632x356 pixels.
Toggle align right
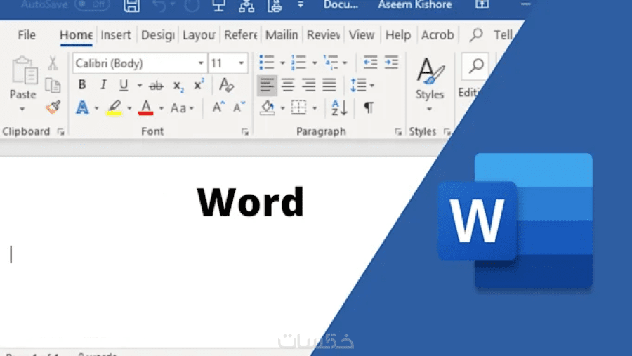(308, 85)
